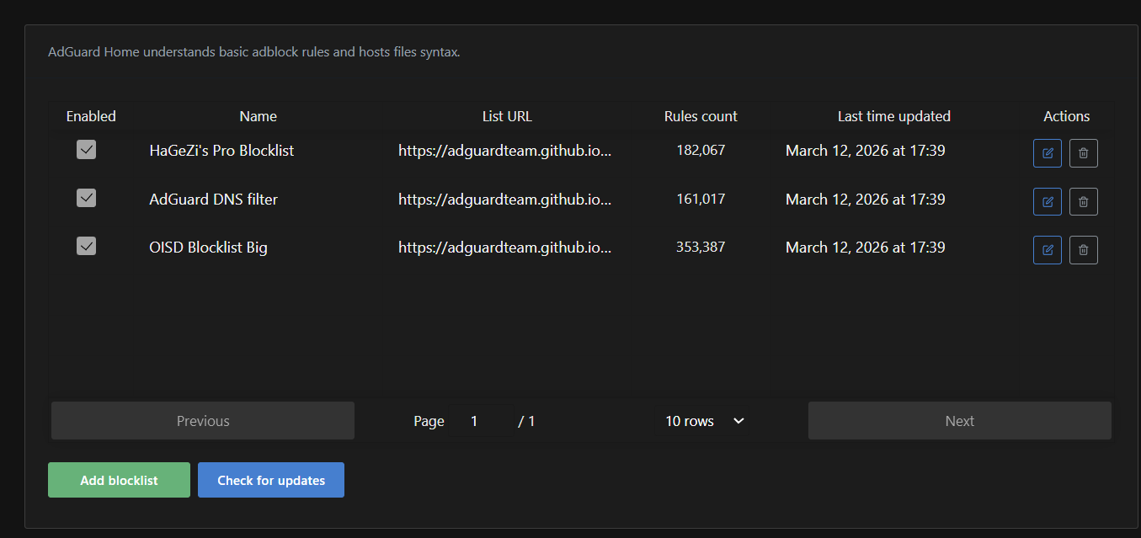Click the update date of OISD Blocklist Big
This screenshot has width=1141, height=538.
[865, 248]
